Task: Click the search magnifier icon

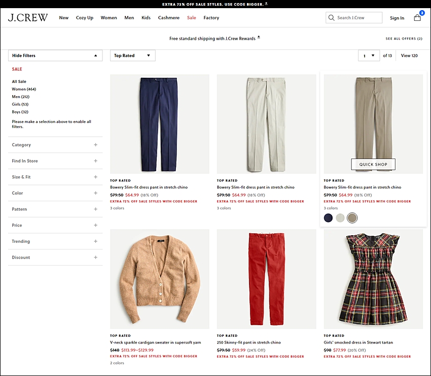Action: (x=332, y=18)
